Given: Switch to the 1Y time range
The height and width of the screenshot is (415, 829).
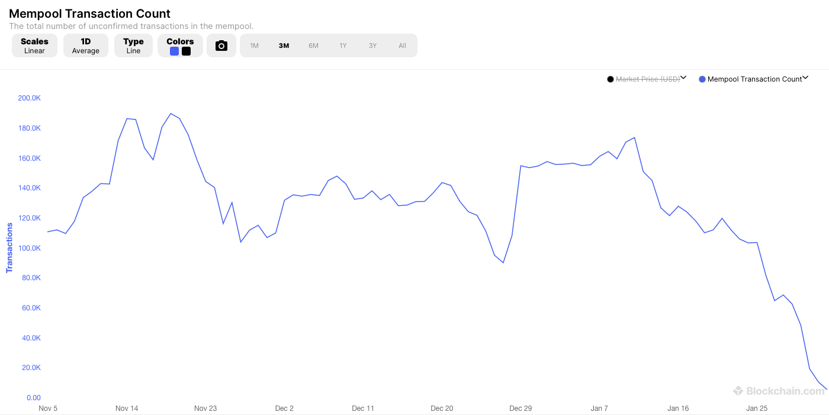Looking at the screenshot, I should coord(343,46).
